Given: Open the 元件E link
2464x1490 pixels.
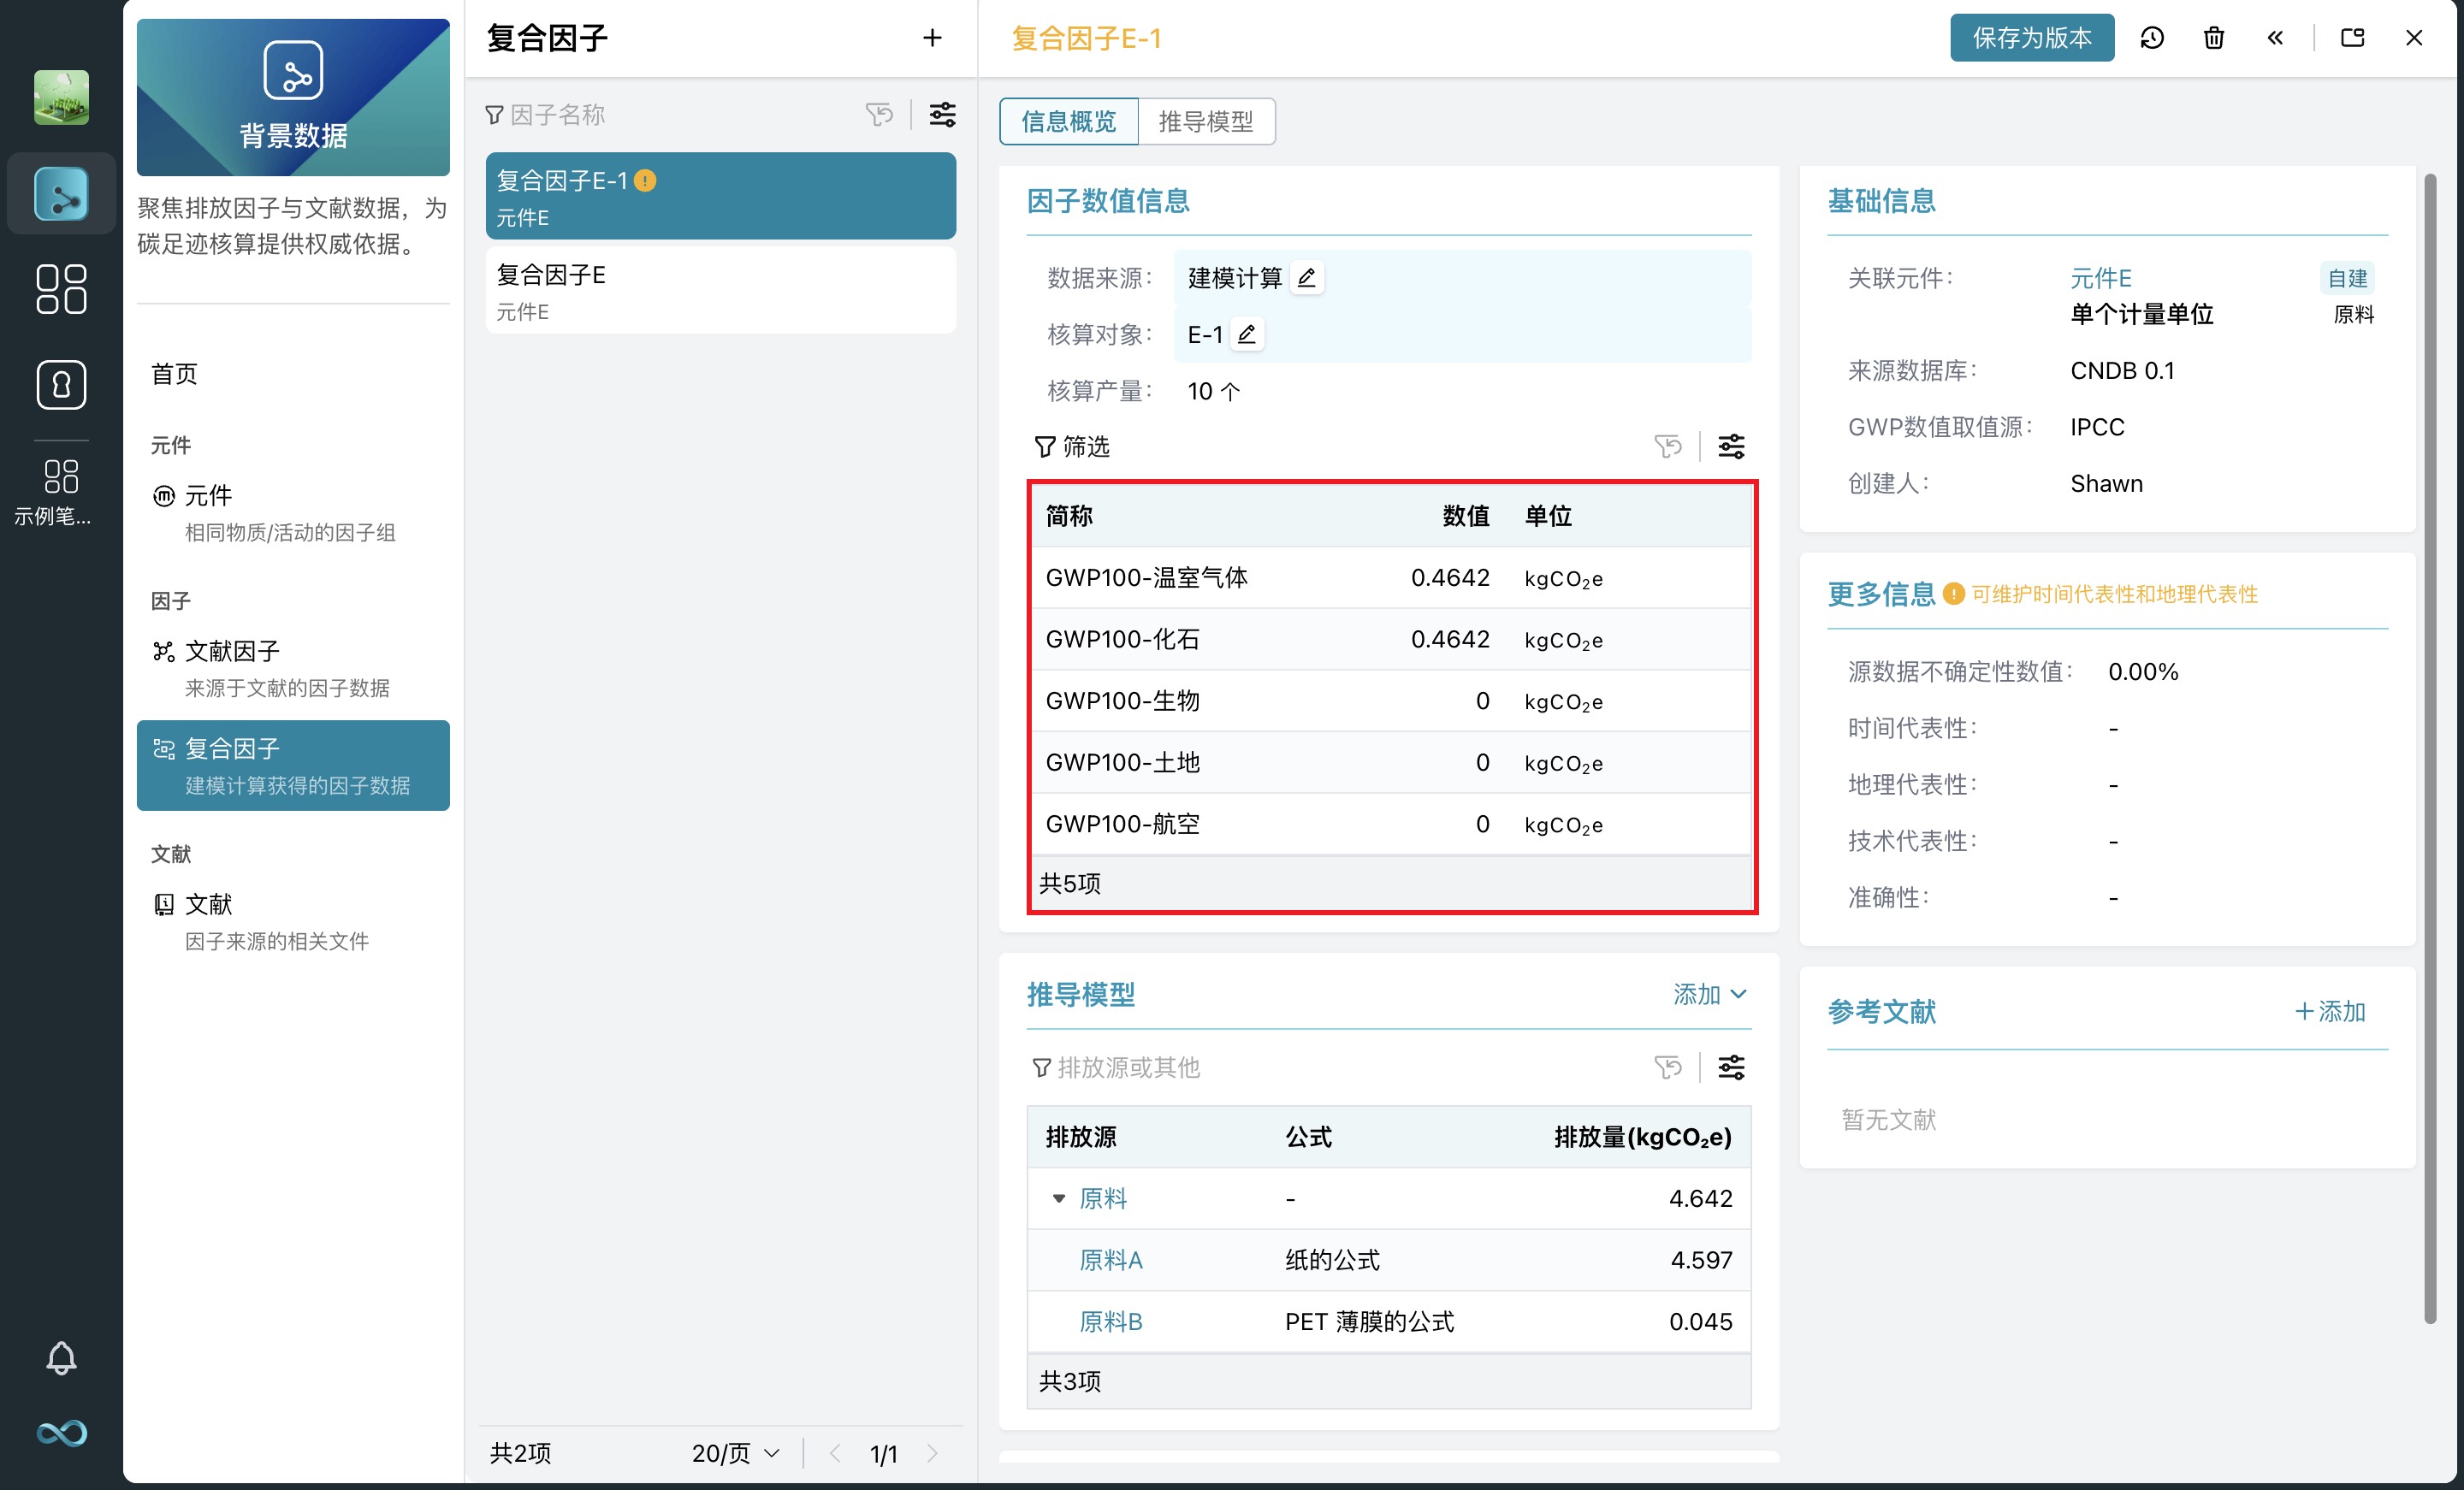Looking at the screenshot, I should click(x=2100, y=277).
